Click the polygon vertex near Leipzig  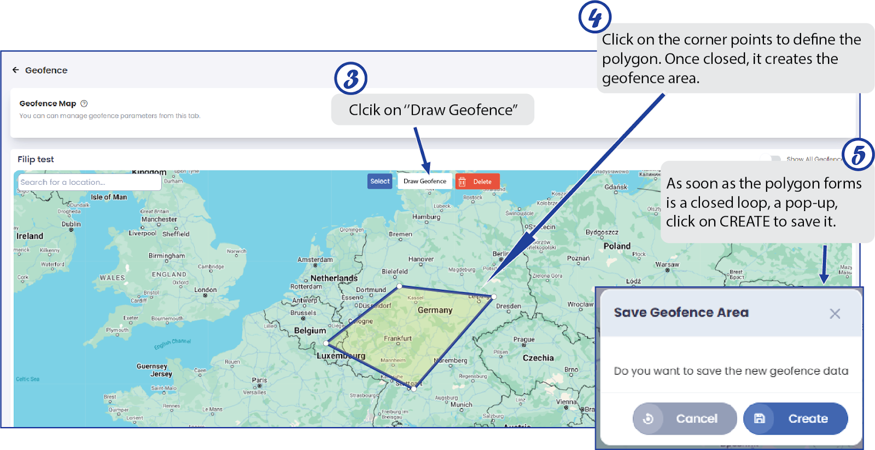[494, 297]
